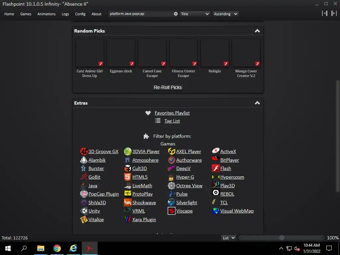This screenshot has height=255, width=340.
Task: Open the Home tab
Action: [9, 14]
